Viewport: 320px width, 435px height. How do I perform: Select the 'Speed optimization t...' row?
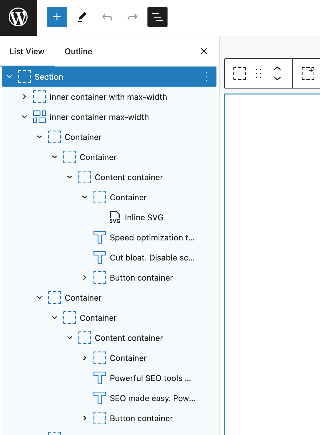click(109, 237)
